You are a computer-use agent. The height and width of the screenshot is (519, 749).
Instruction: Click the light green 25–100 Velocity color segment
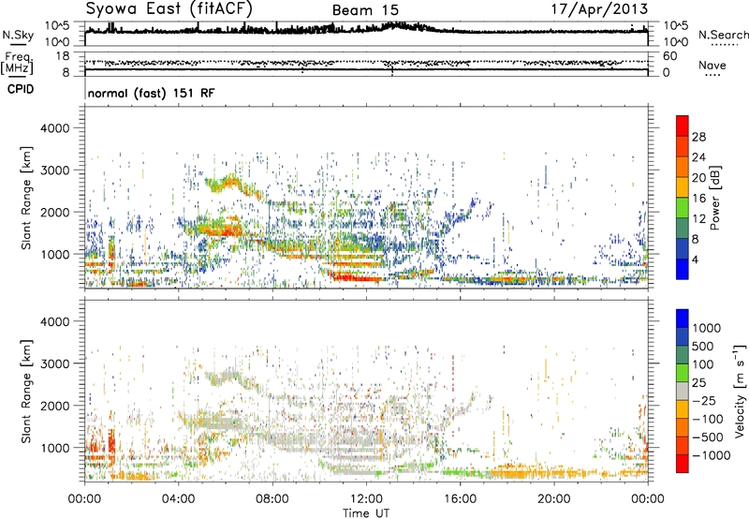(x=683, y=373)
